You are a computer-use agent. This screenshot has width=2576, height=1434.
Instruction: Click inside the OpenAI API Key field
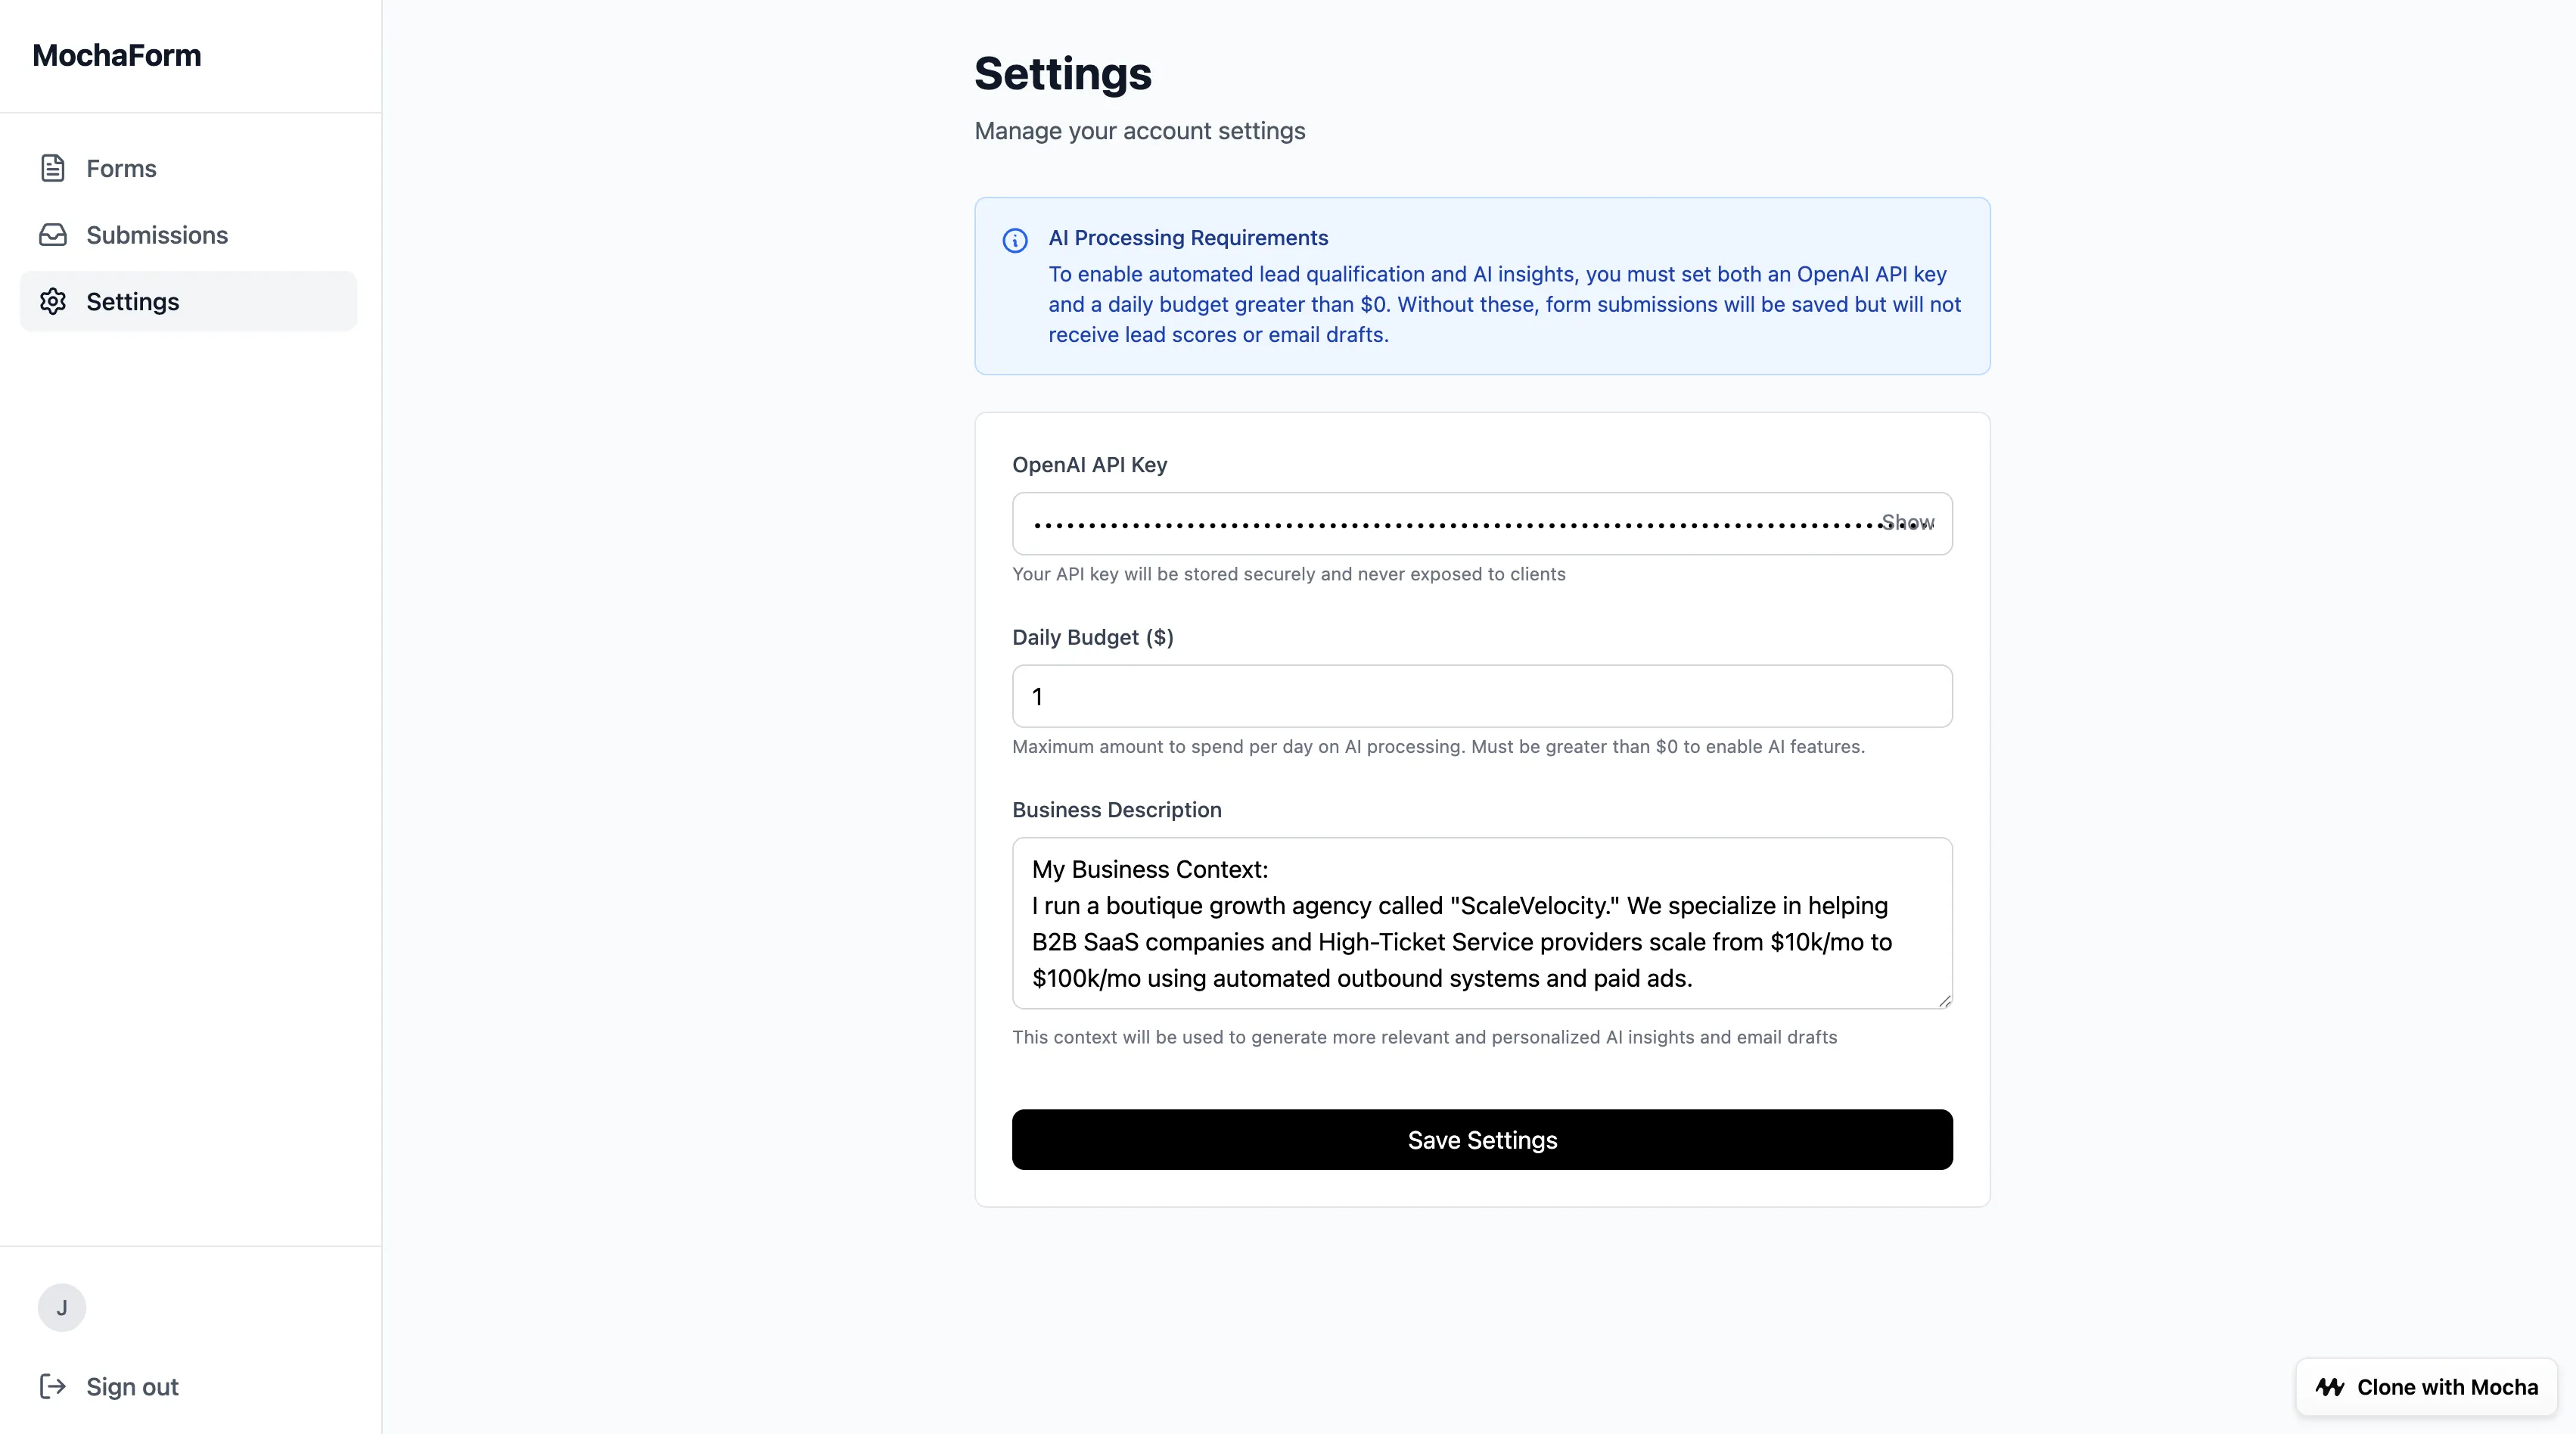pyautogui.click(x=1400, y=522)
